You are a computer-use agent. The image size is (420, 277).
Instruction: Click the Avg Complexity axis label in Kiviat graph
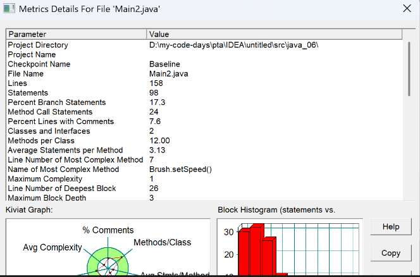point(52,247)
